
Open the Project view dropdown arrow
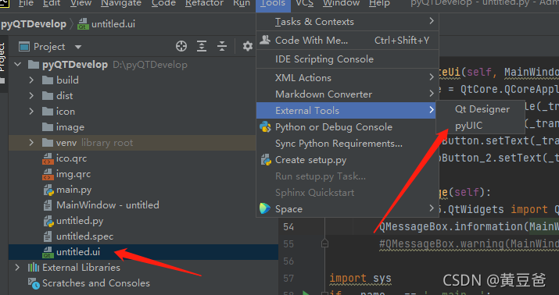click(78, 47)
